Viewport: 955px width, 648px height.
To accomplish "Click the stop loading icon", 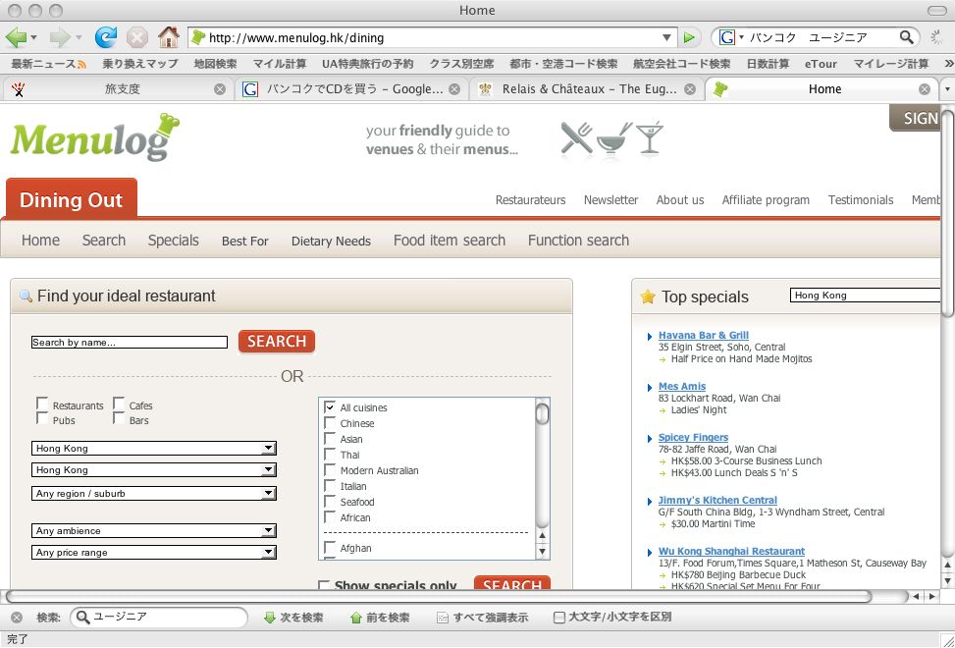I will pos(137,37).
